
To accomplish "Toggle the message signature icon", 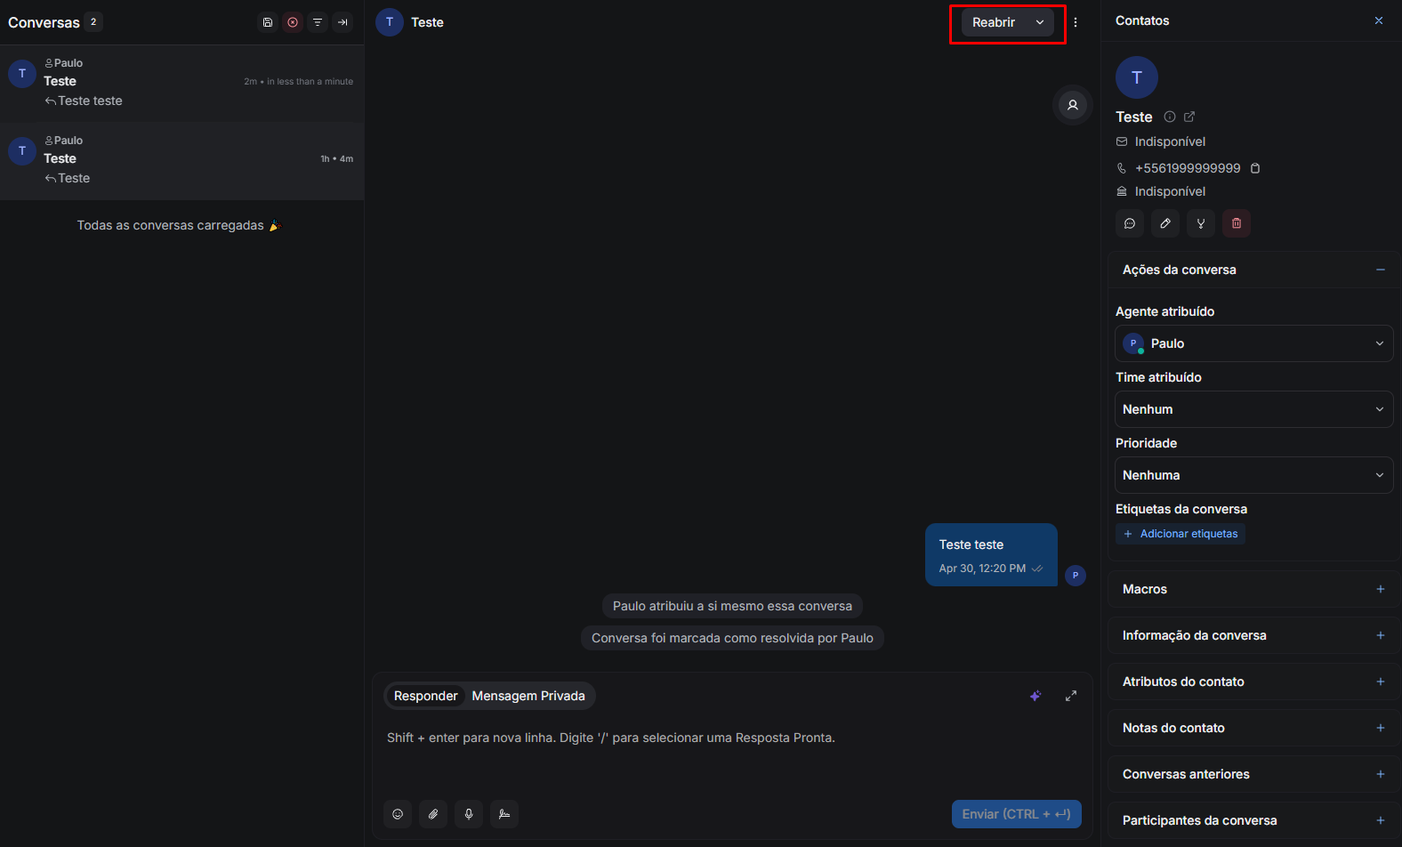I will click(x=504, y=814).
